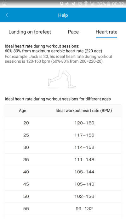Viewport: 126px width, 224px height.
Task: Tap the picture notification icon in status bar
Action: click(5, 4)
